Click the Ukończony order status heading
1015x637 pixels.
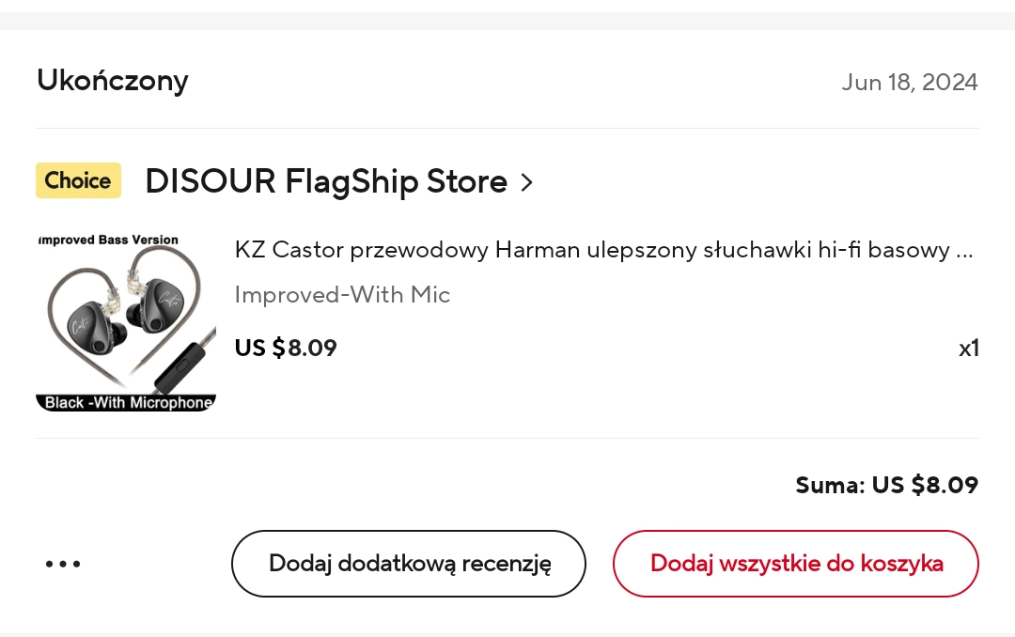point(112,81)
